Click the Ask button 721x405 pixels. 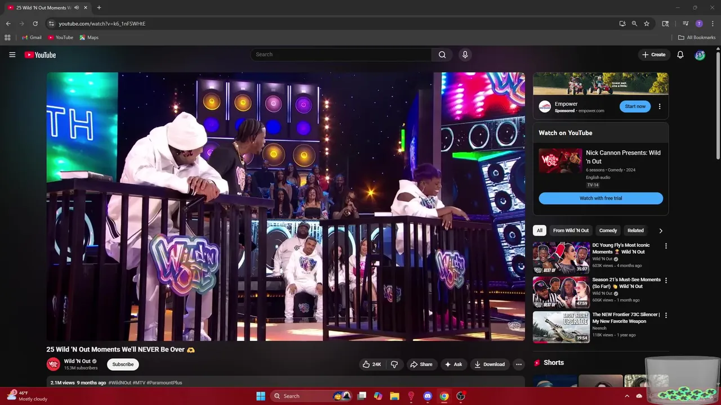tap(453, 364)
